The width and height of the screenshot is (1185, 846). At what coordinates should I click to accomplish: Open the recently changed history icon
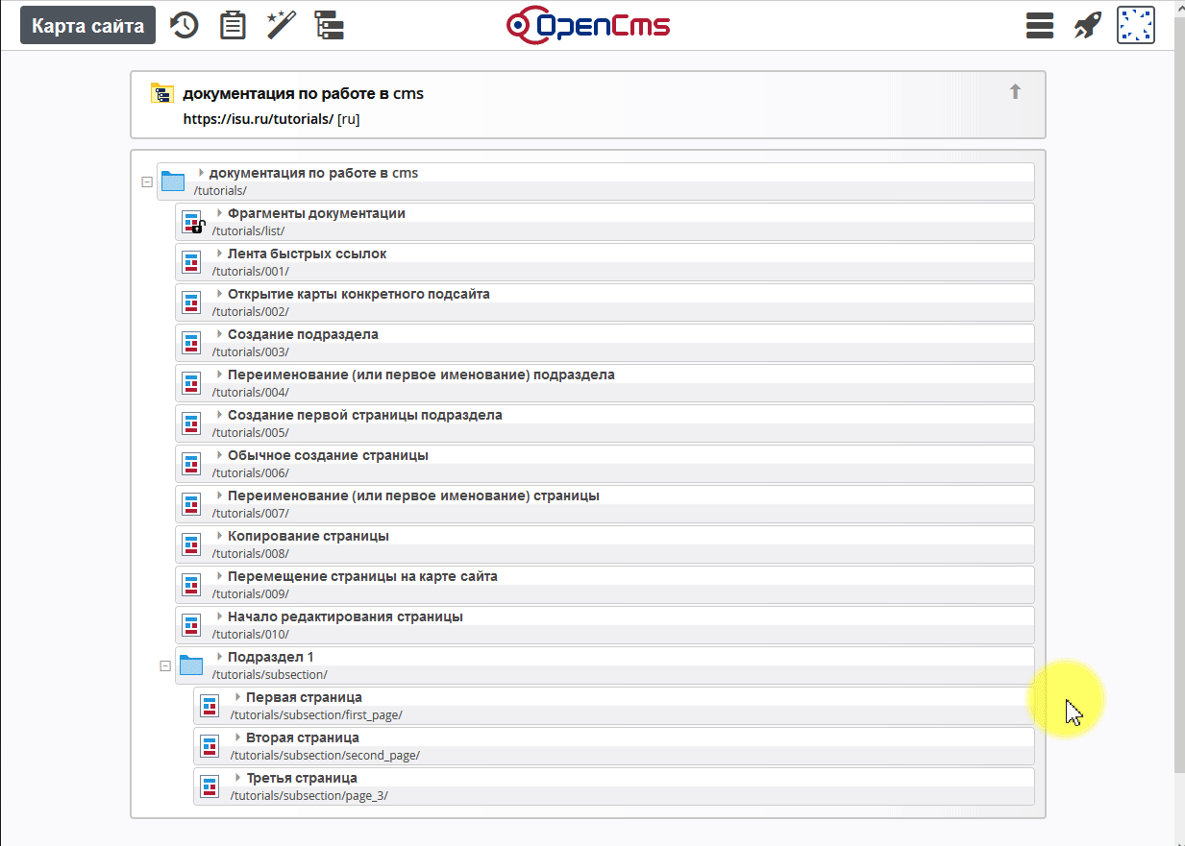tap(185, 26)
